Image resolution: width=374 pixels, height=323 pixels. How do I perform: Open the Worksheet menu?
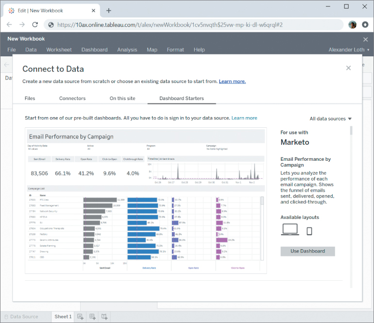(x=59, y=50)
